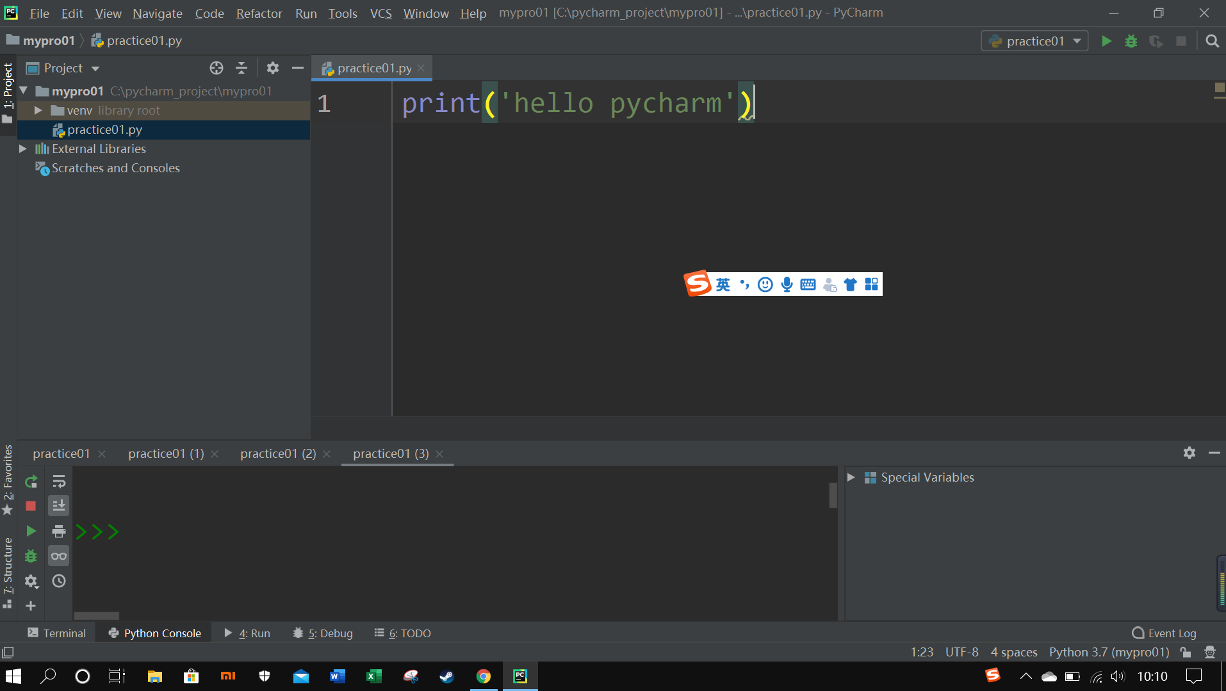Open the practice01 run configuration dropdown
The width and height of the screenshot is (1226, 691).
click(1034, 41)
